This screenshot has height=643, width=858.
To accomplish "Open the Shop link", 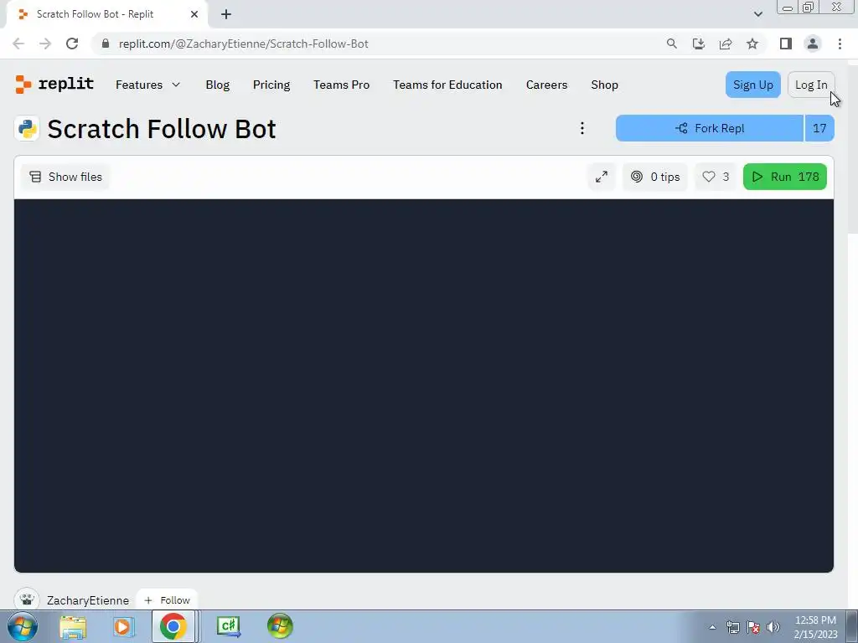I will pyautogui.click(x=605, y=85).
